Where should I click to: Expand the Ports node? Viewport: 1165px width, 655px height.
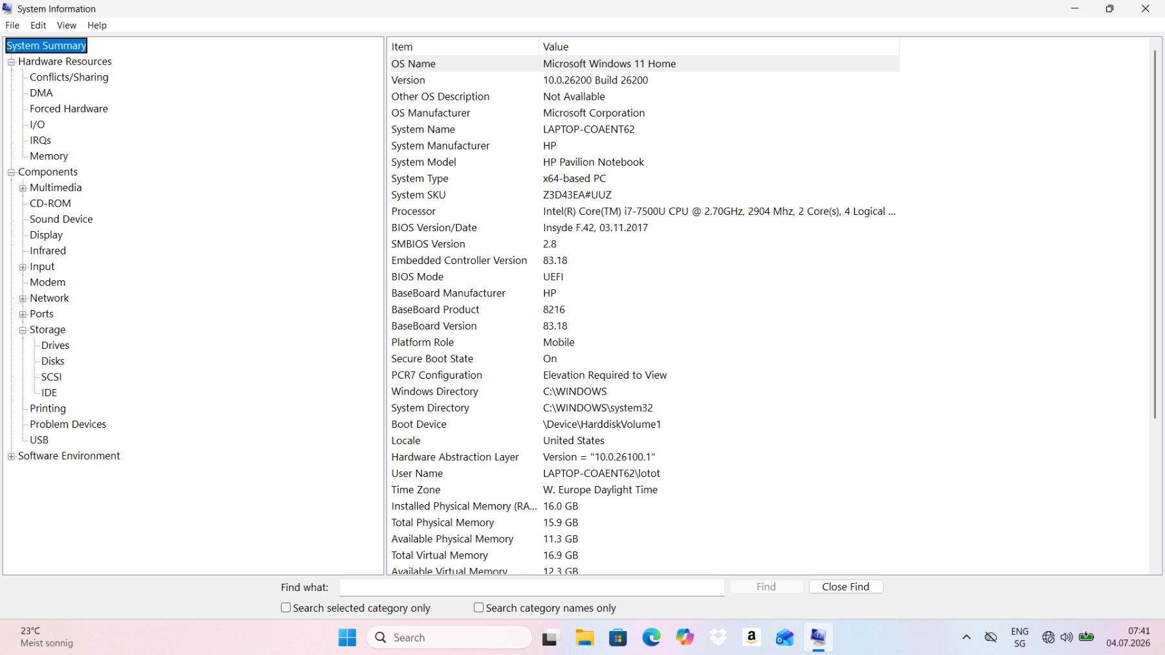click(23, 315)
